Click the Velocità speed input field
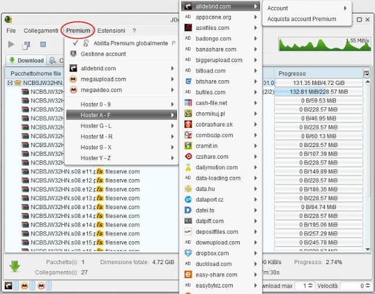 point(352,286)
